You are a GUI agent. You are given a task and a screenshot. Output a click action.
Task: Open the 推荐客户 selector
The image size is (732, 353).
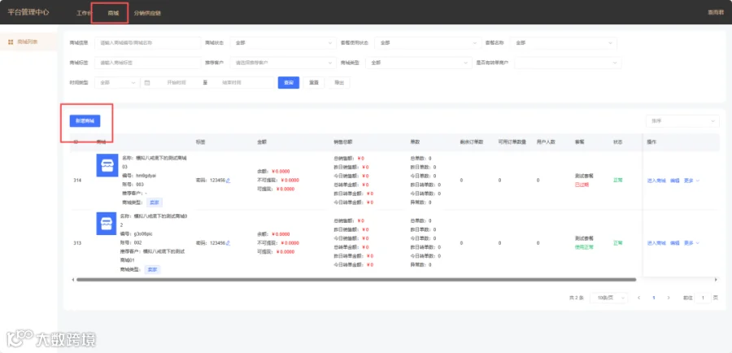(x=283, y=63)
